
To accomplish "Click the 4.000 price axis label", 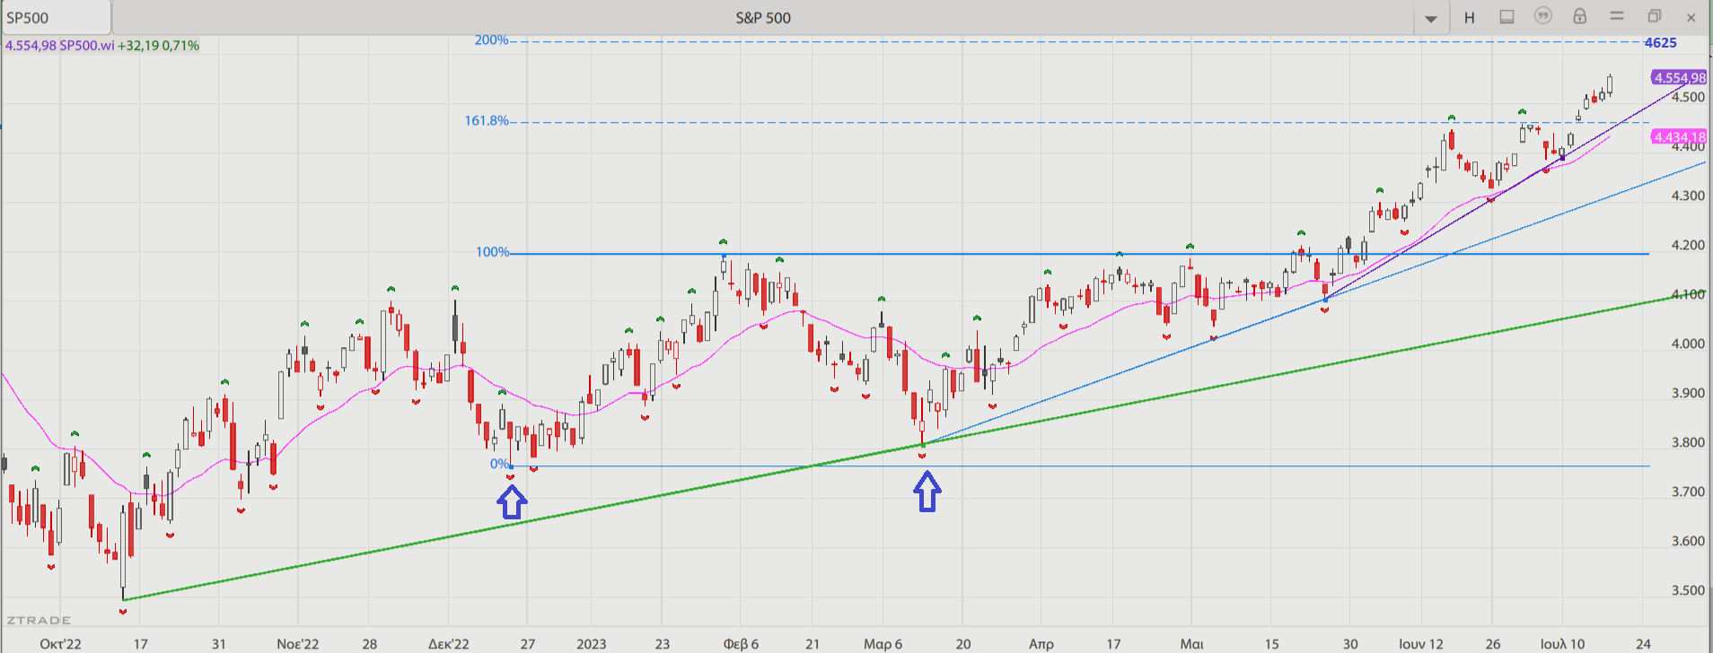I will coord(1688,344).
